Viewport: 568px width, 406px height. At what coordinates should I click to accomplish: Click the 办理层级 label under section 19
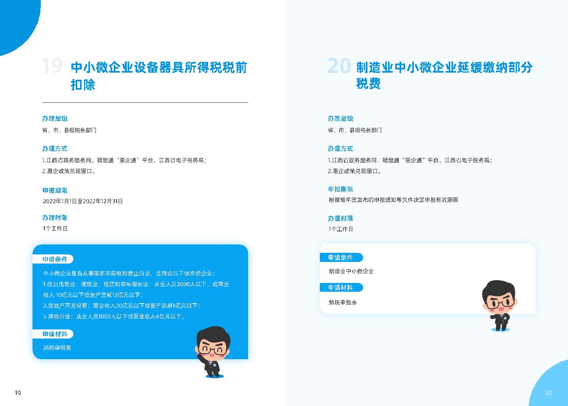point(55,119)
